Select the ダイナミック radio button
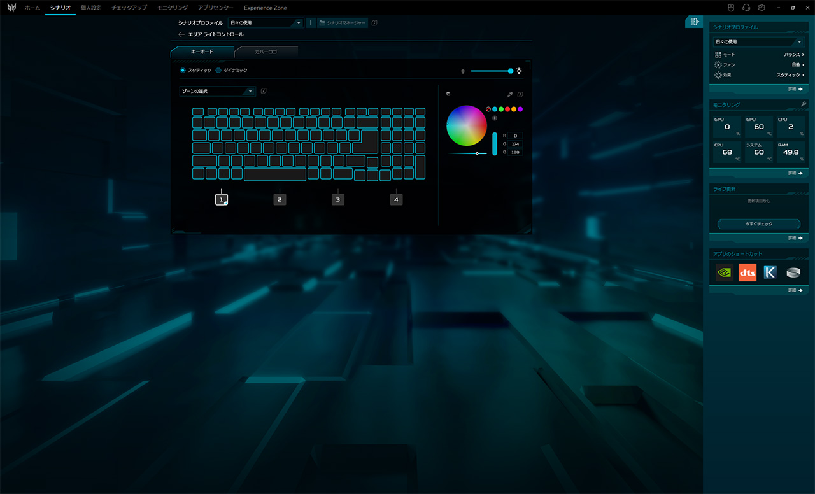Viewport: 815px width, 494px height. (x=219, y=70)
